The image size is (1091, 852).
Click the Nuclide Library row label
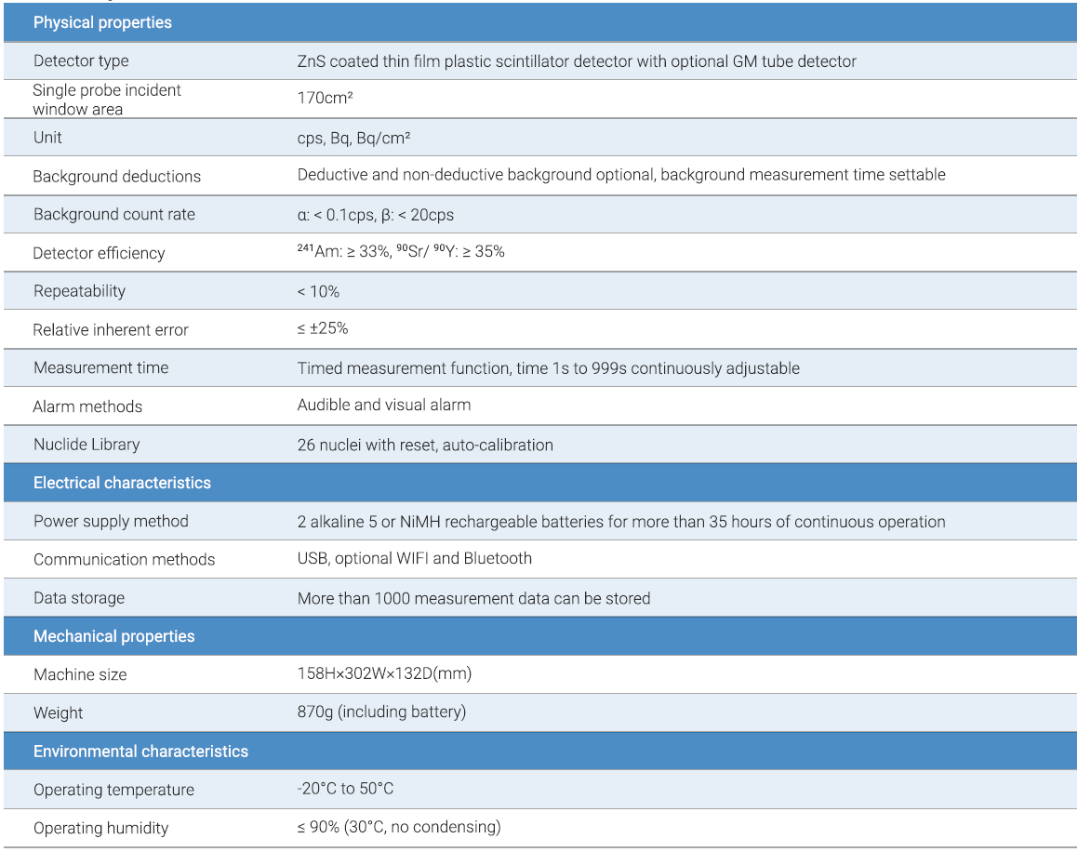(x=86, y=445)
